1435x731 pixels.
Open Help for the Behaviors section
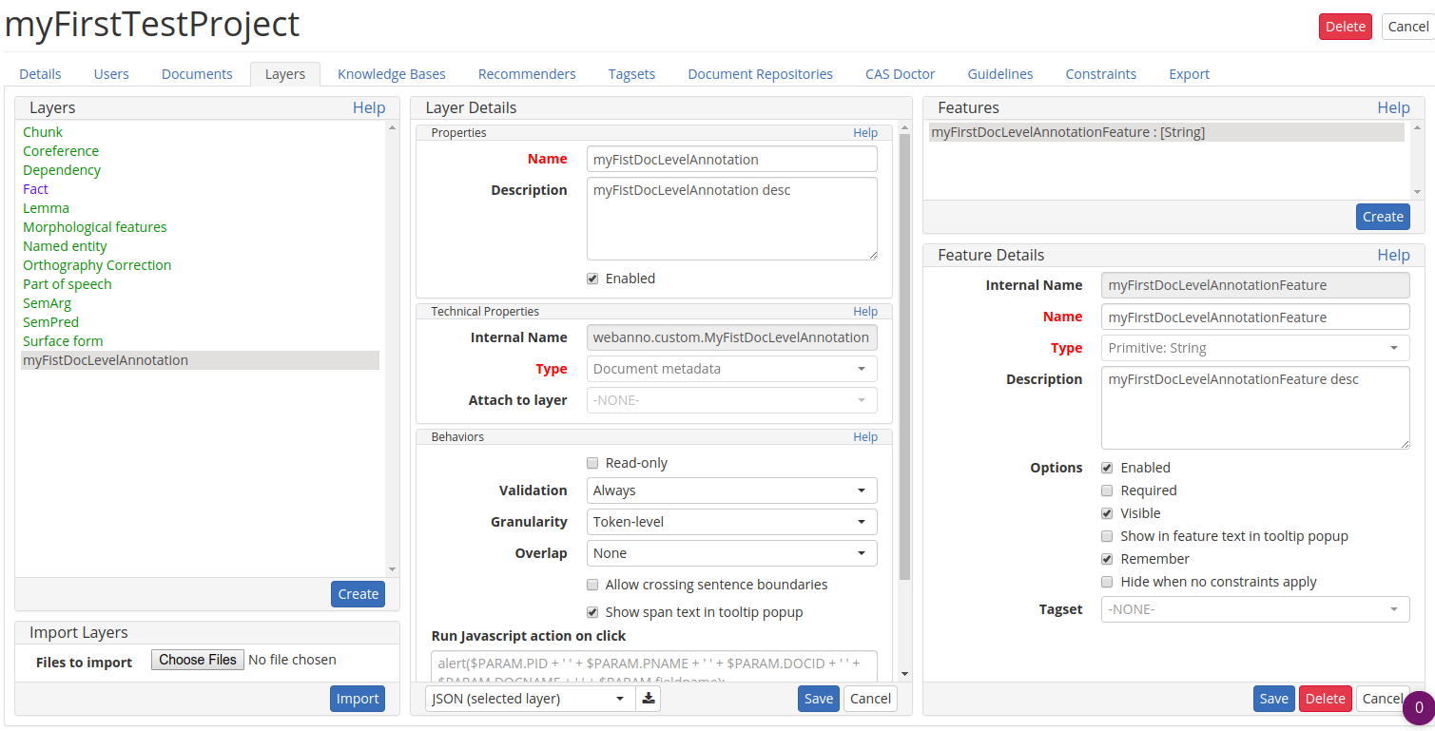point(864,436)
